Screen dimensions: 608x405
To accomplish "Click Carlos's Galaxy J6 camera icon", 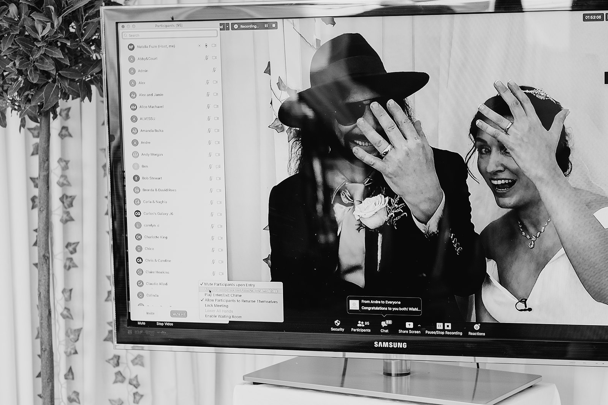I will click(219, 214).
